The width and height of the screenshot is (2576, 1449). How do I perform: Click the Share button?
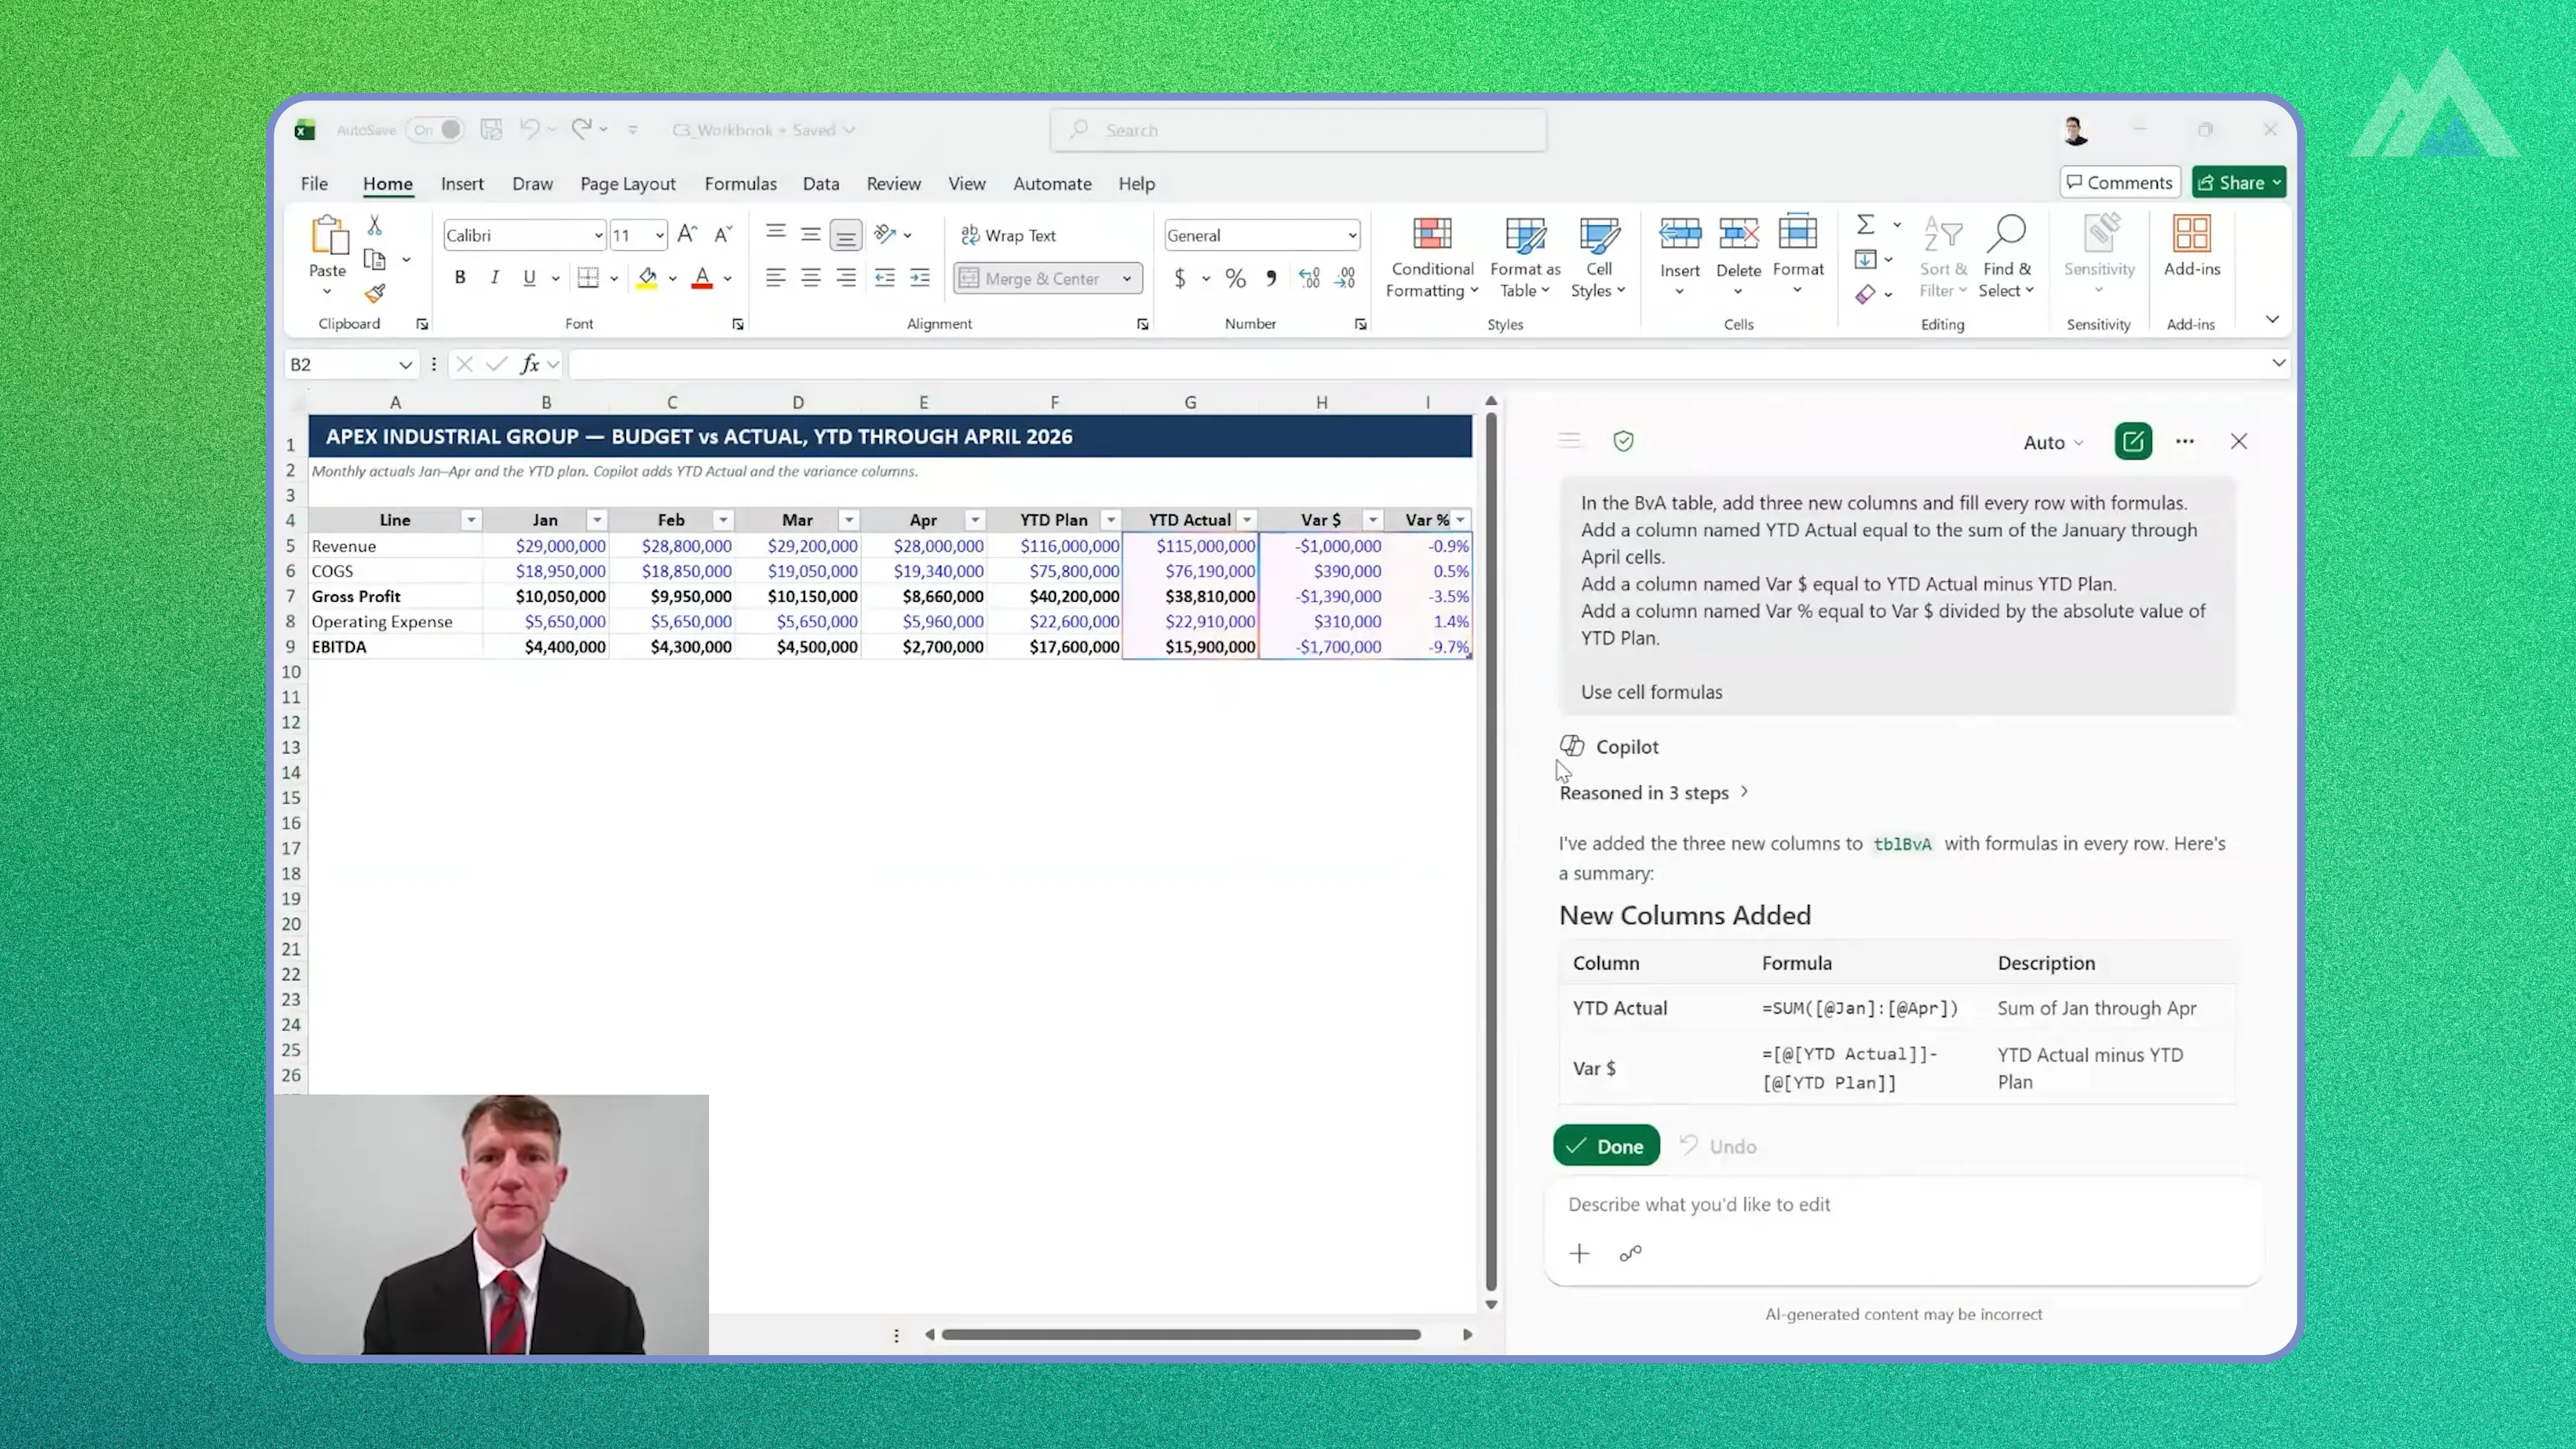[x=2239, y=182]
